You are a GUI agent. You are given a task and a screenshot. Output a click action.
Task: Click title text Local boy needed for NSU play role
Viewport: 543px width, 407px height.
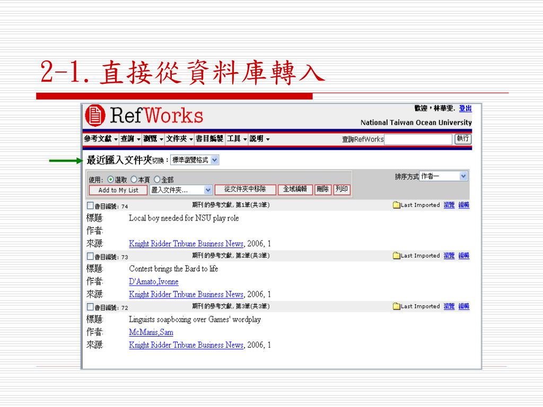184,218
